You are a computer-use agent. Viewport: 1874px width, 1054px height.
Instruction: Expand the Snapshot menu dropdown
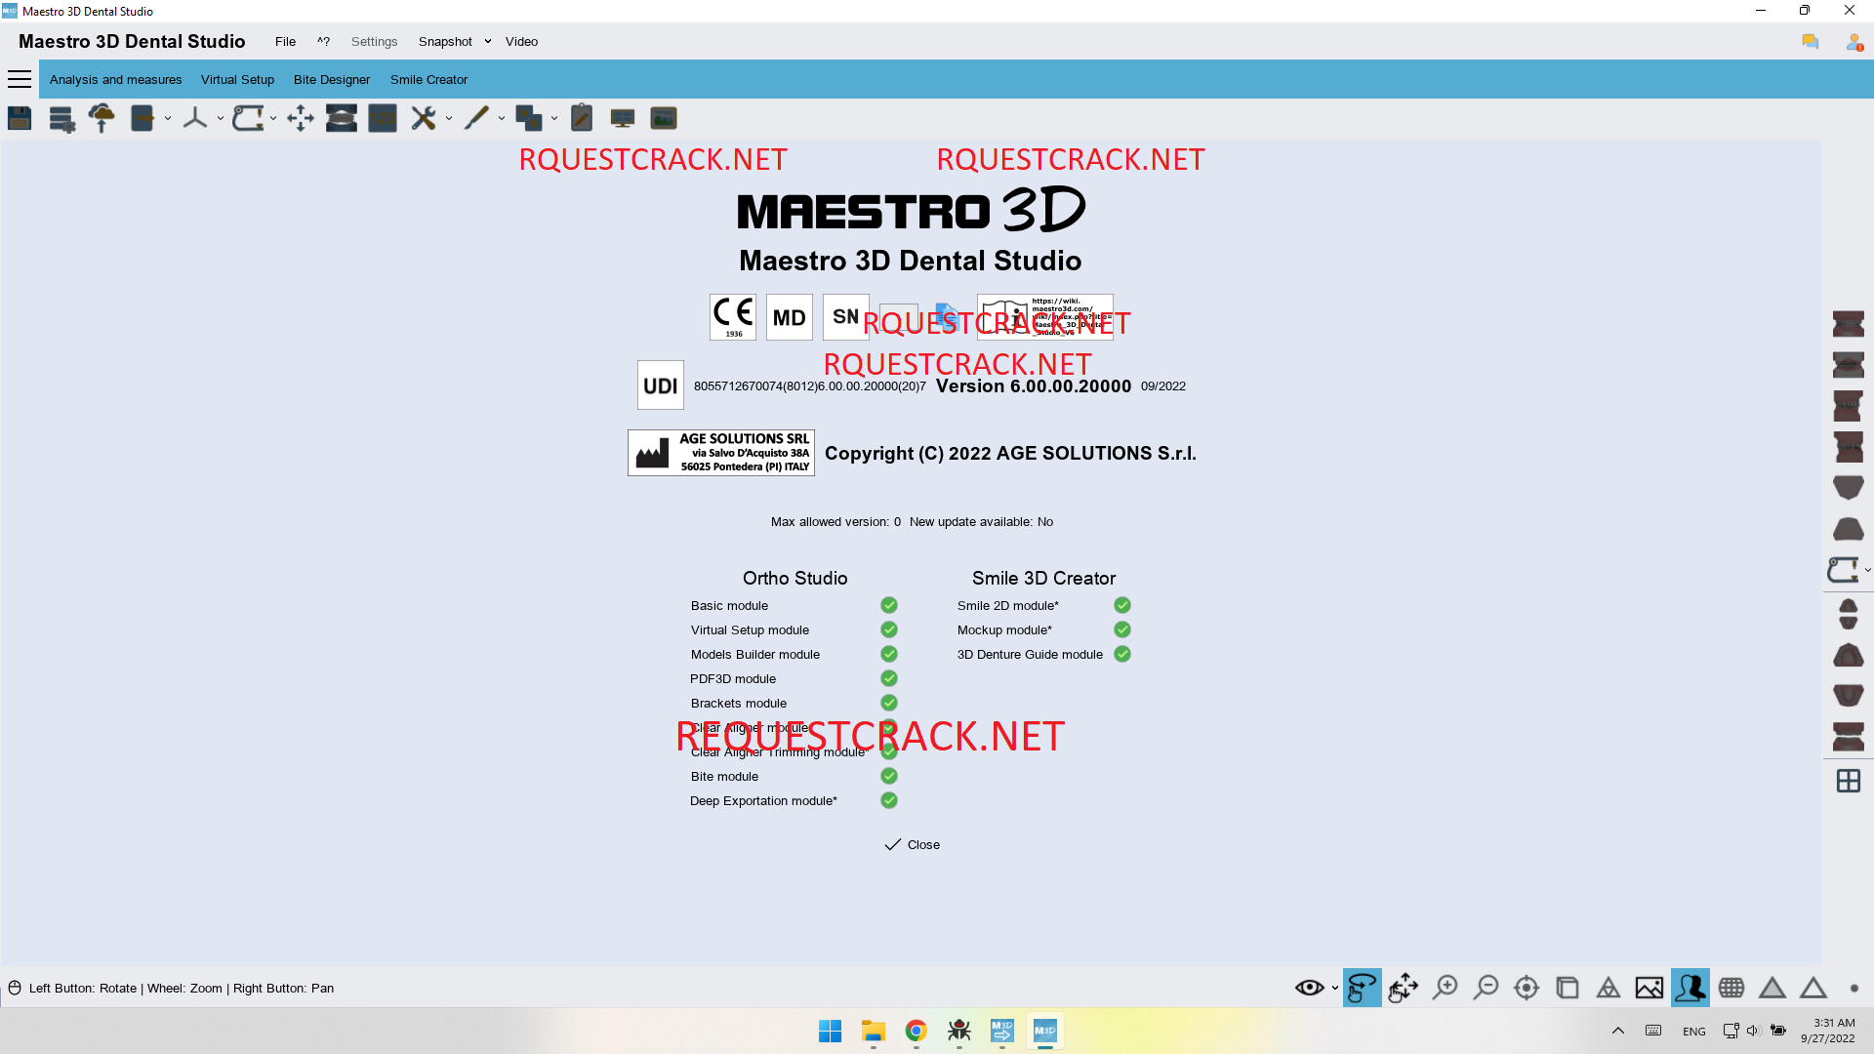point(488,41)
